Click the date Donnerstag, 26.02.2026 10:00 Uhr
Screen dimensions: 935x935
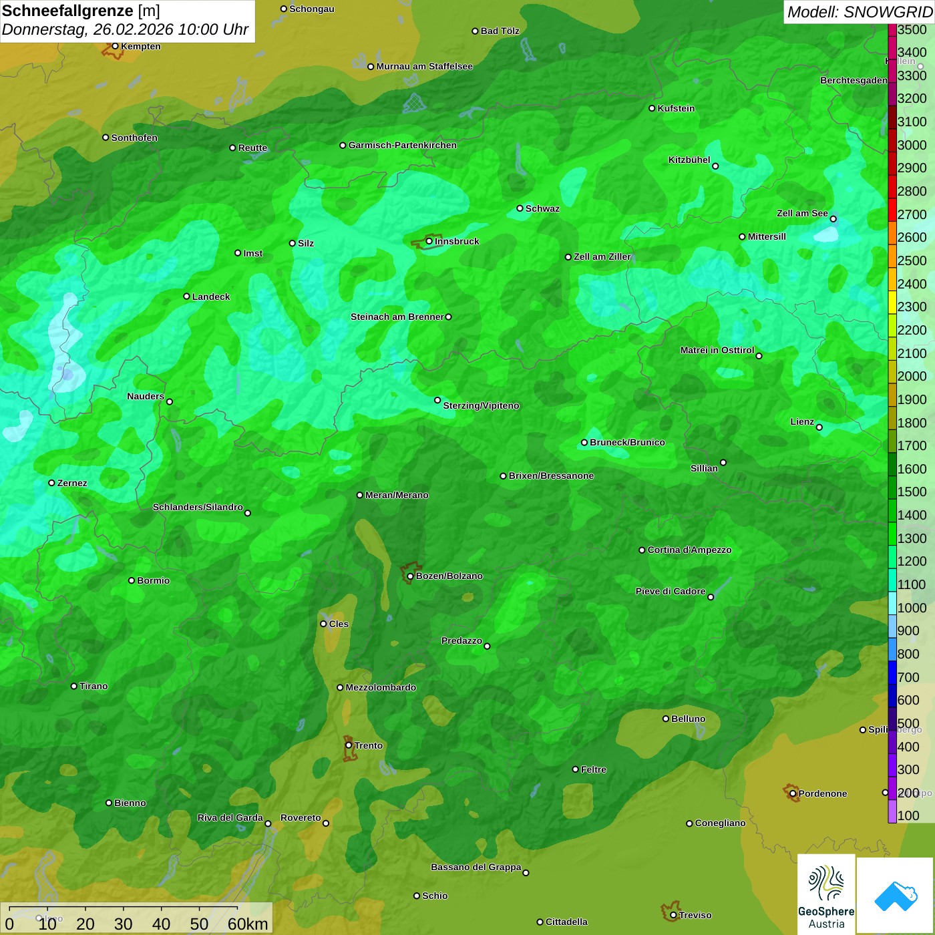pos(125,29)
